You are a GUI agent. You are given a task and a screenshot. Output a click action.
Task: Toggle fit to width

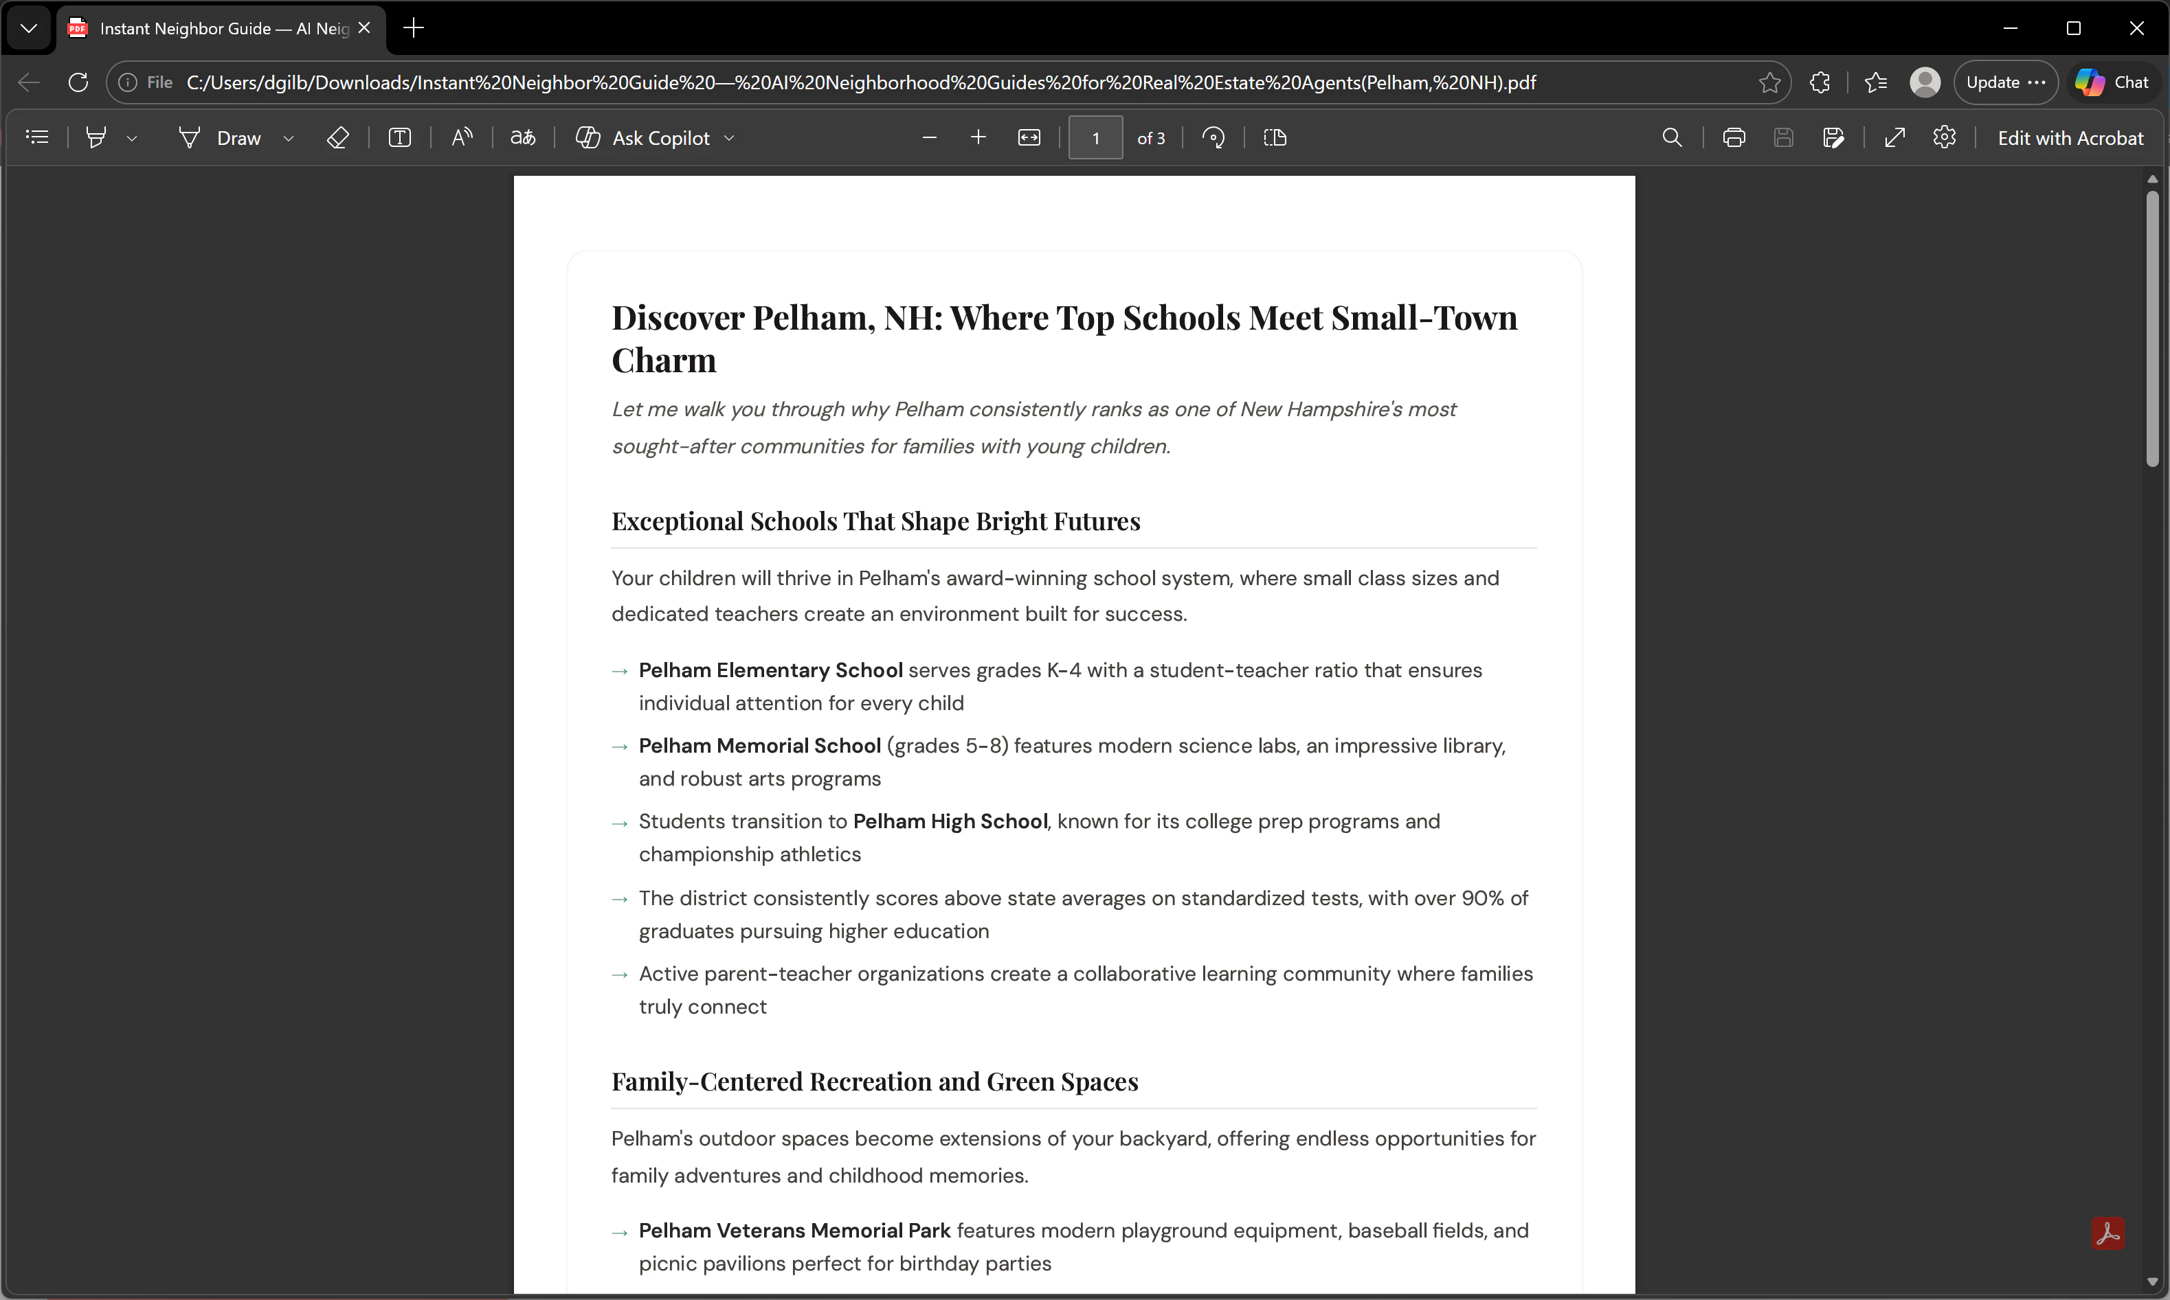(1029, 137)
